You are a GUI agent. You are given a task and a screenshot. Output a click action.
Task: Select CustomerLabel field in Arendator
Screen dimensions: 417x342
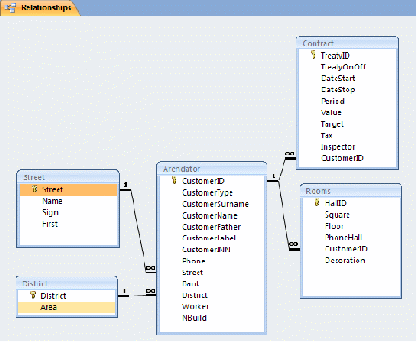[x=208, y=238]
